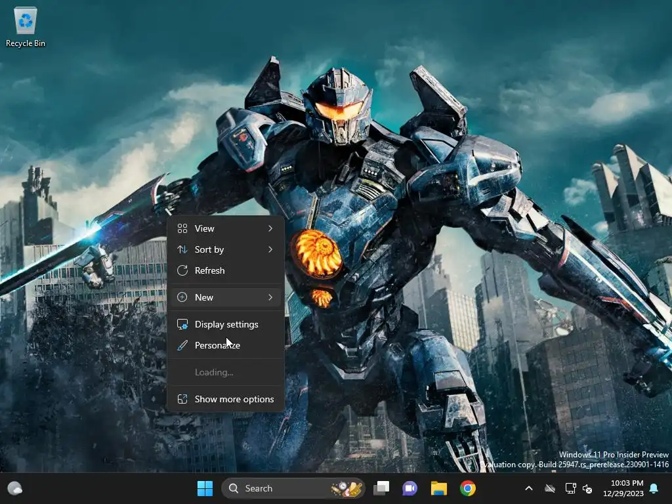672x504 pixels.
Task: Choose Personalize from the context menu
Action: [226, 345]
